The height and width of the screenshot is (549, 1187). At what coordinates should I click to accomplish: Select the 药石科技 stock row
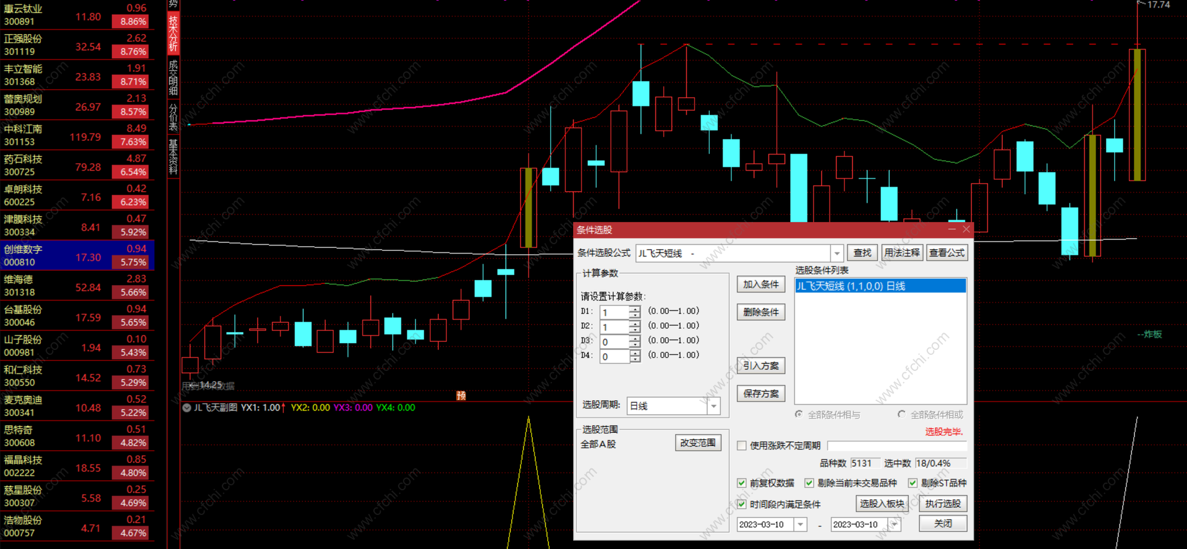click(77, 166)
